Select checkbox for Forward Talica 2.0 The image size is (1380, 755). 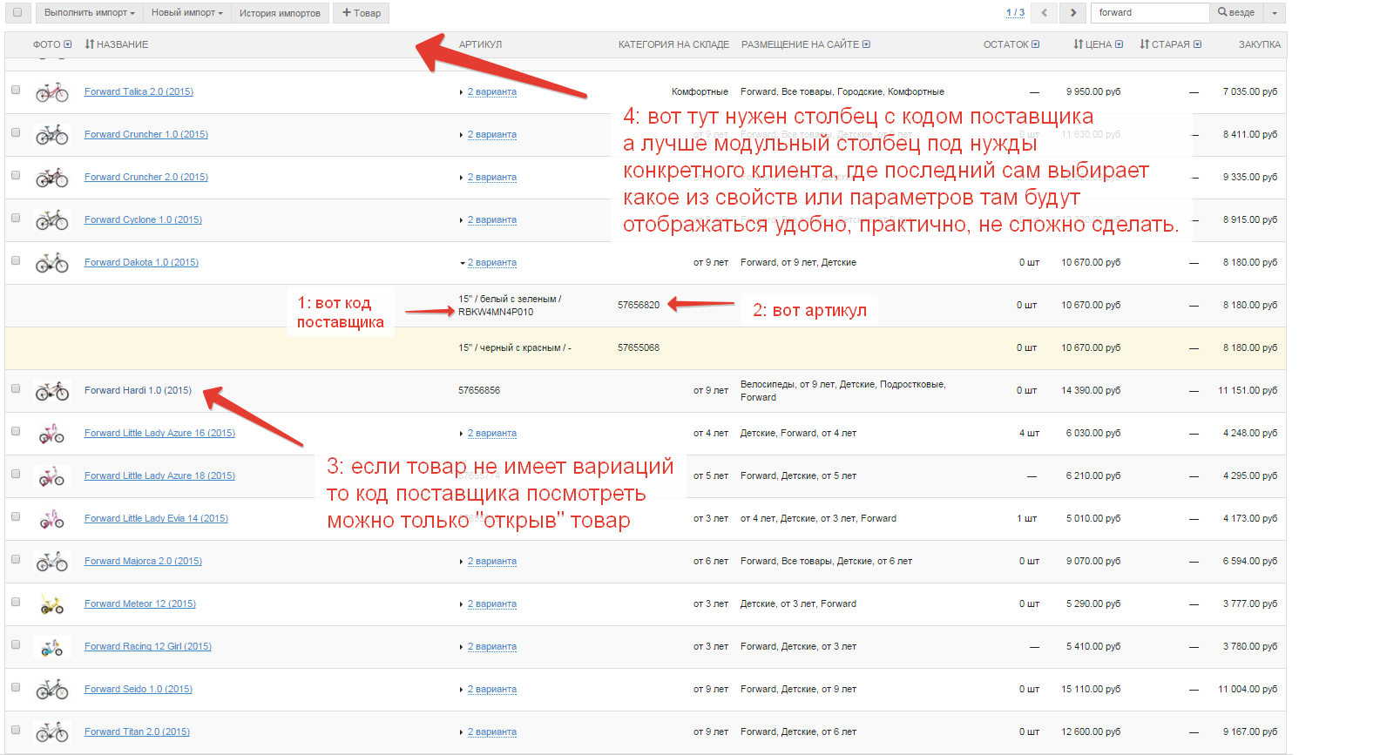[x=16, y=90]
